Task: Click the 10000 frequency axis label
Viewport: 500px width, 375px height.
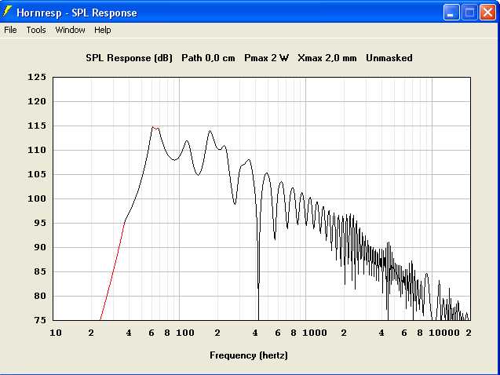Action: coord(444,333)
